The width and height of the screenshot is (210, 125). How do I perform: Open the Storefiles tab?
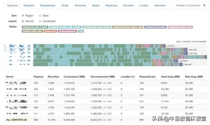pos(128,6)
